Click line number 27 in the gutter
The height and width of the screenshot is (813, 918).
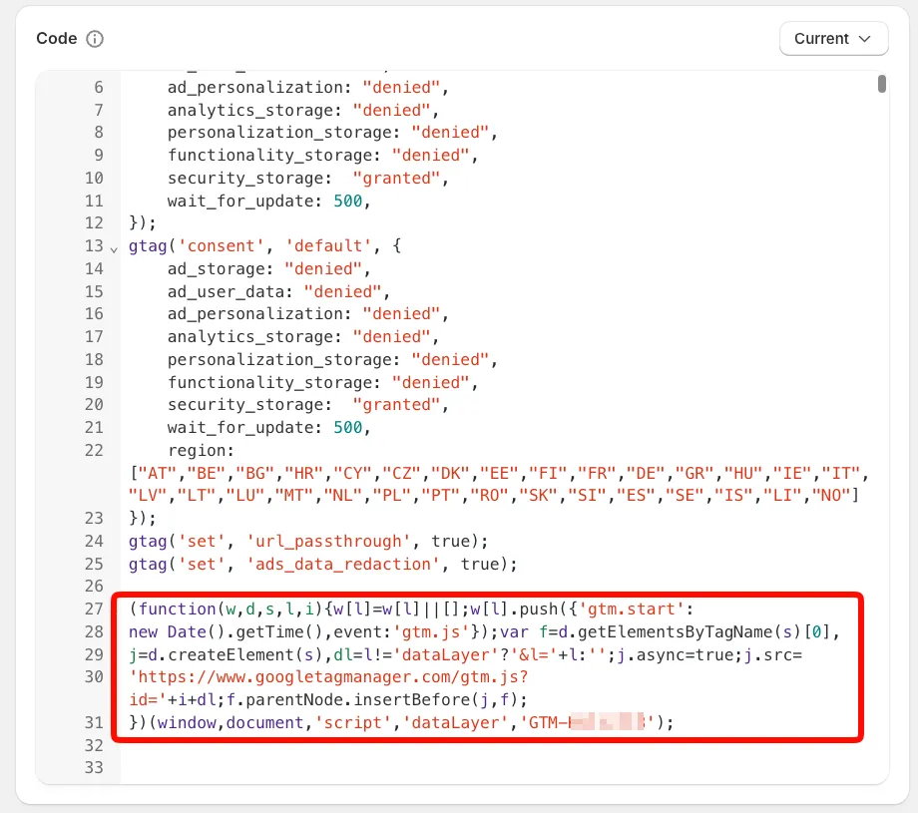[x=94, y=609]
